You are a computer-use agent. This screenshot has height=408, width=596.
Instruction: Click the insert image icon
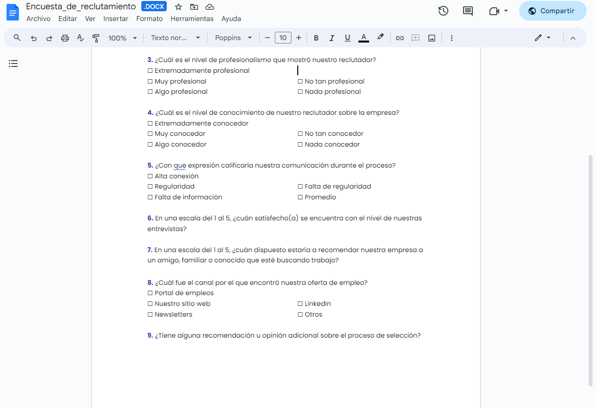(x=432, y=38)
